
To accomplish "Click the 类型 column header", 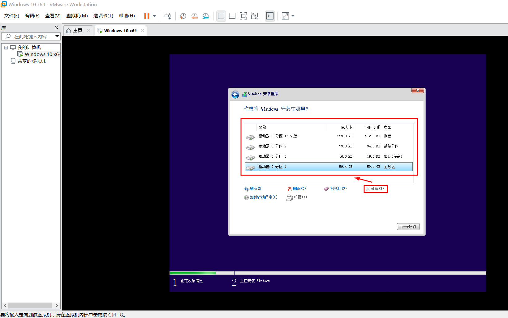I will tap(398, 127).
